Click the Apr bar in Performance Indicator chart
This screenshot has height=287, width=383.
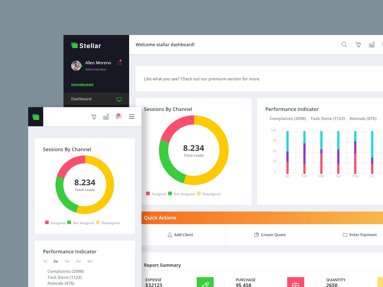point(338,152)
